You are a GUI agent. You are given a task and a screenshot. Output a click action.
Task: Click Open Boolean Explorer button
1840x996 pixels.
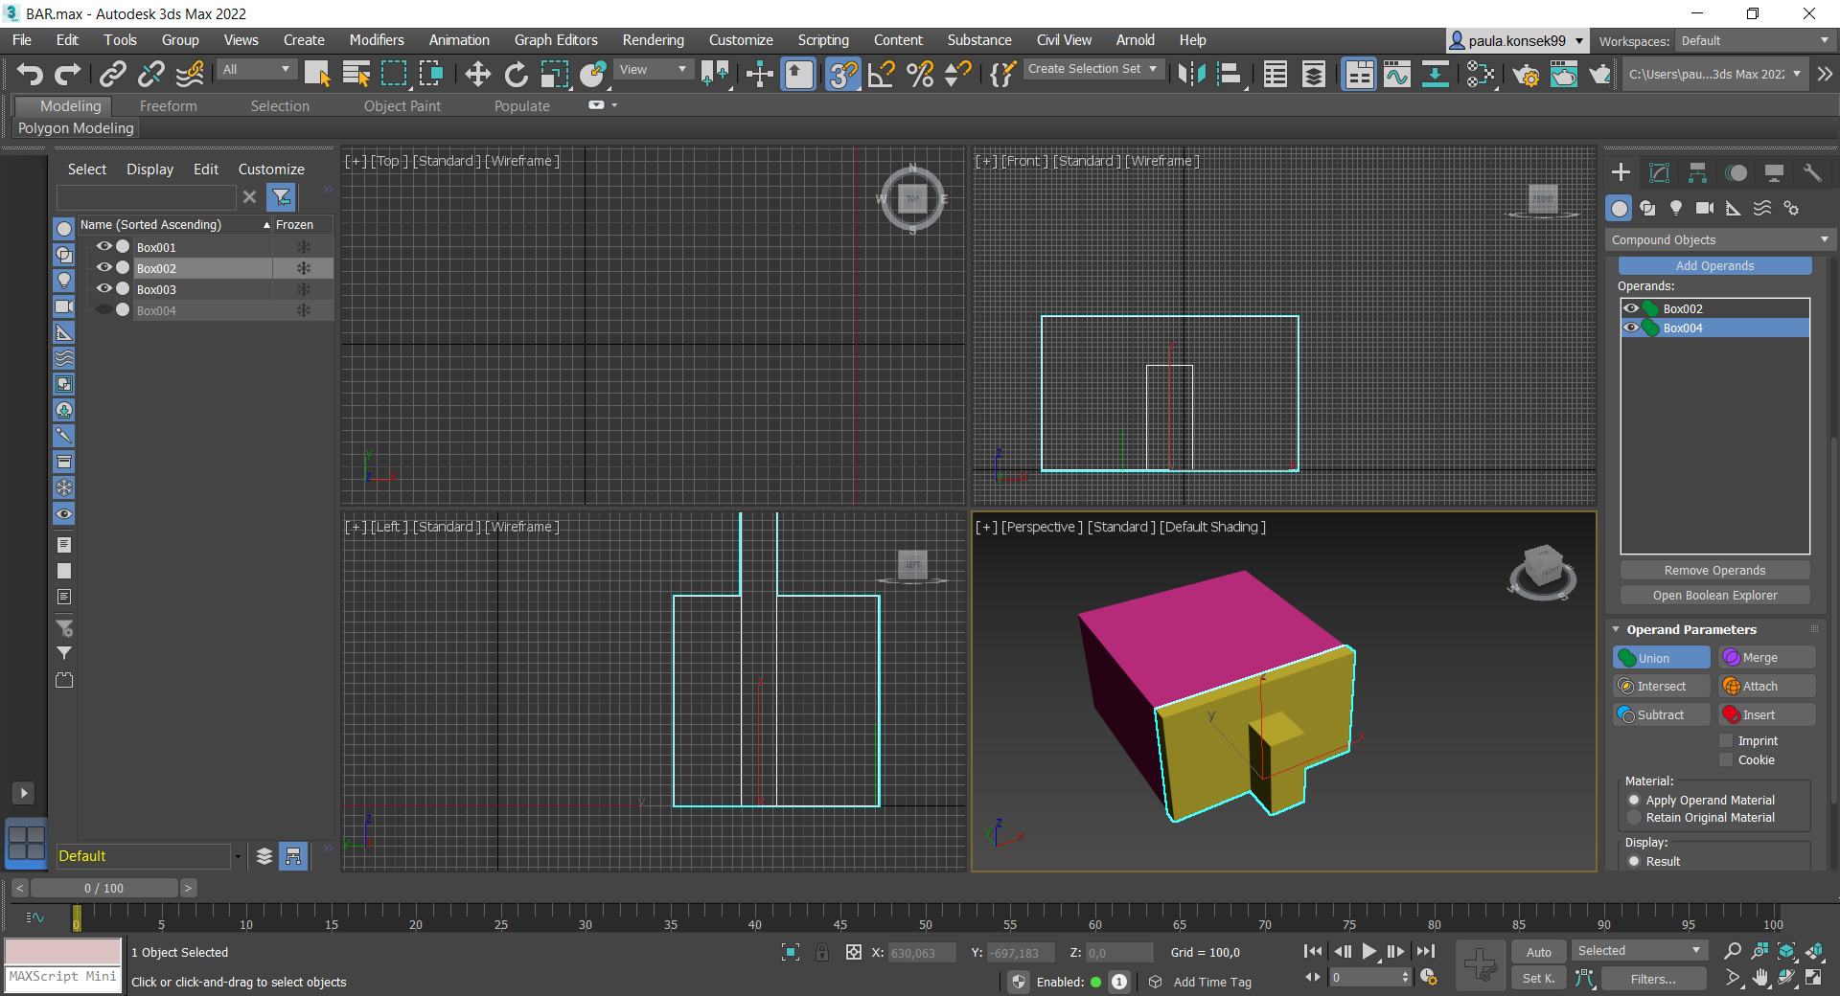click(x=1714, y=596)
